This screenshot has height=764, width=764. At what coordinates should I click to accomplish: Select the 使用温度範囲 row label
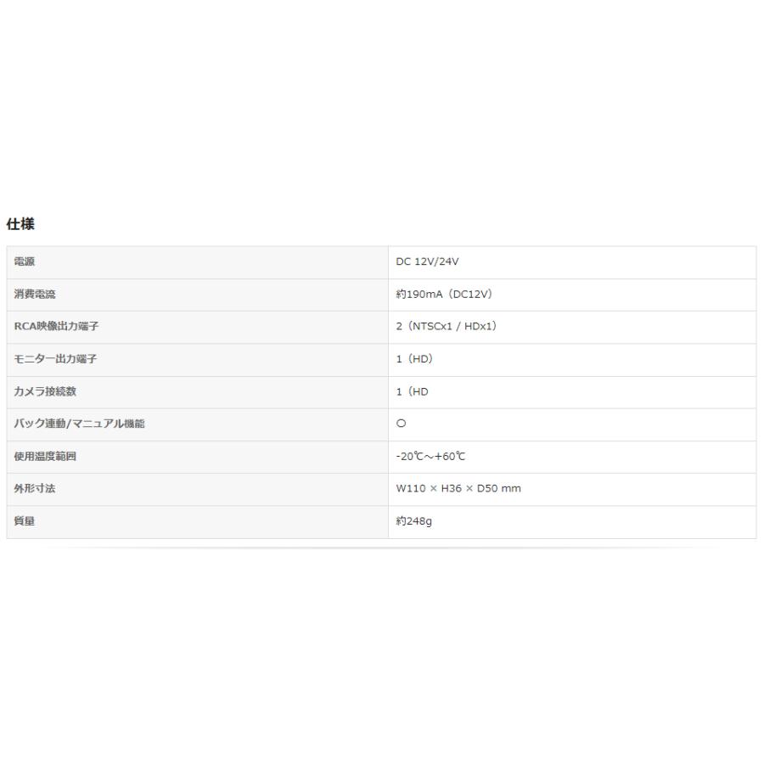pyautogui.click(x=45, y=457)
